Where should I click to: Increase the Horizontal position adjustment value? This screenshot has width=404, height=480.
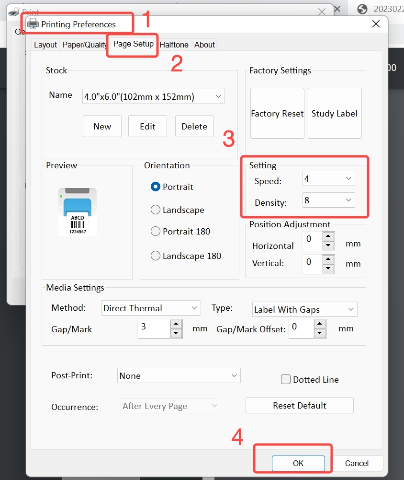[x=328, y=236]
